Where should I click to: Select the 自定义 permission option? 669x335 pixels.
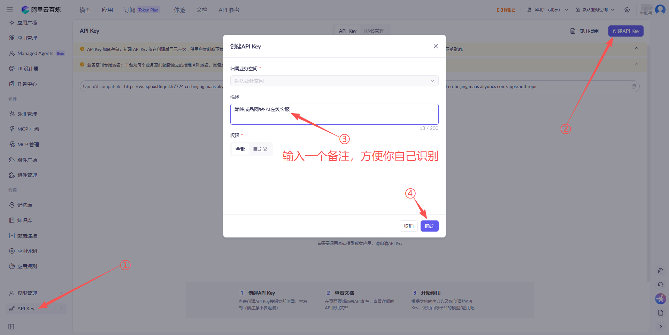pos(260,149)
